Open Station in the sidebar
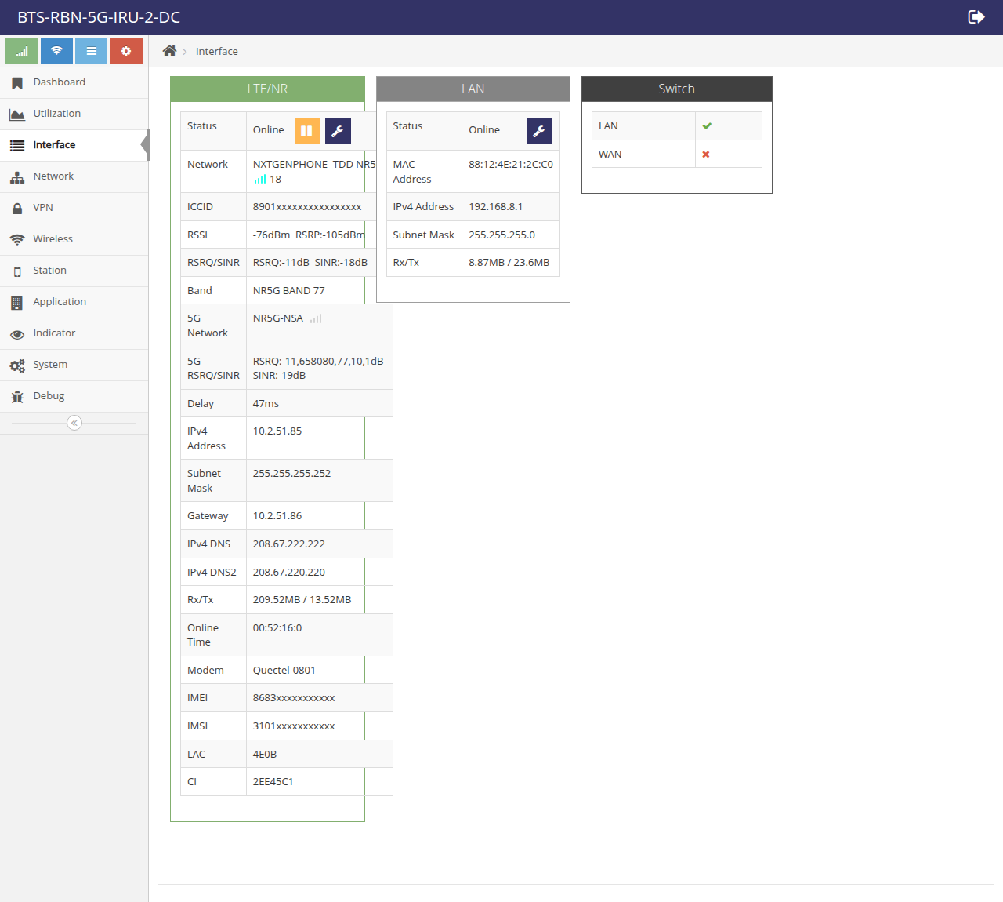Viewport: 1003px width, 902px height. click(x=74, y=271)
